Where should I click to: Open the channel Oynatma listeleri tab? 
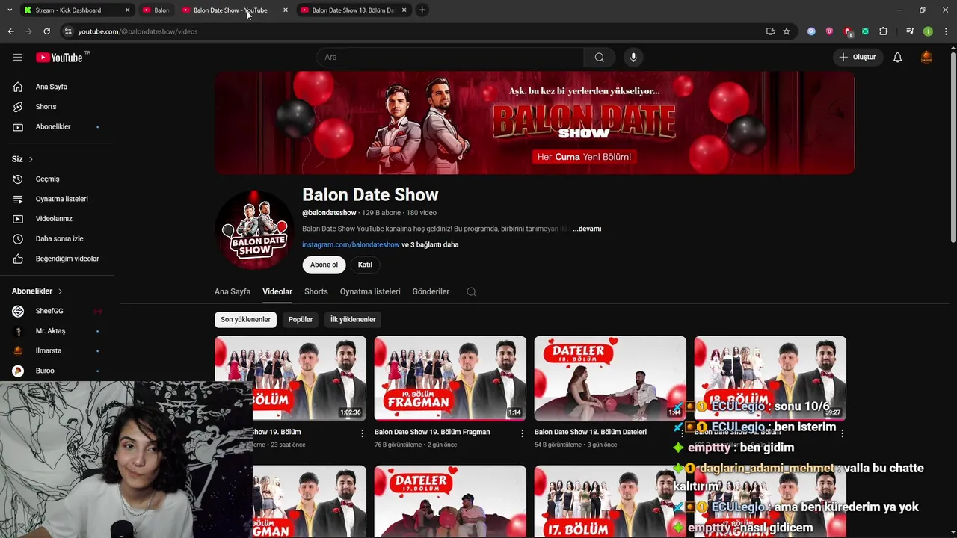point(370,291)
